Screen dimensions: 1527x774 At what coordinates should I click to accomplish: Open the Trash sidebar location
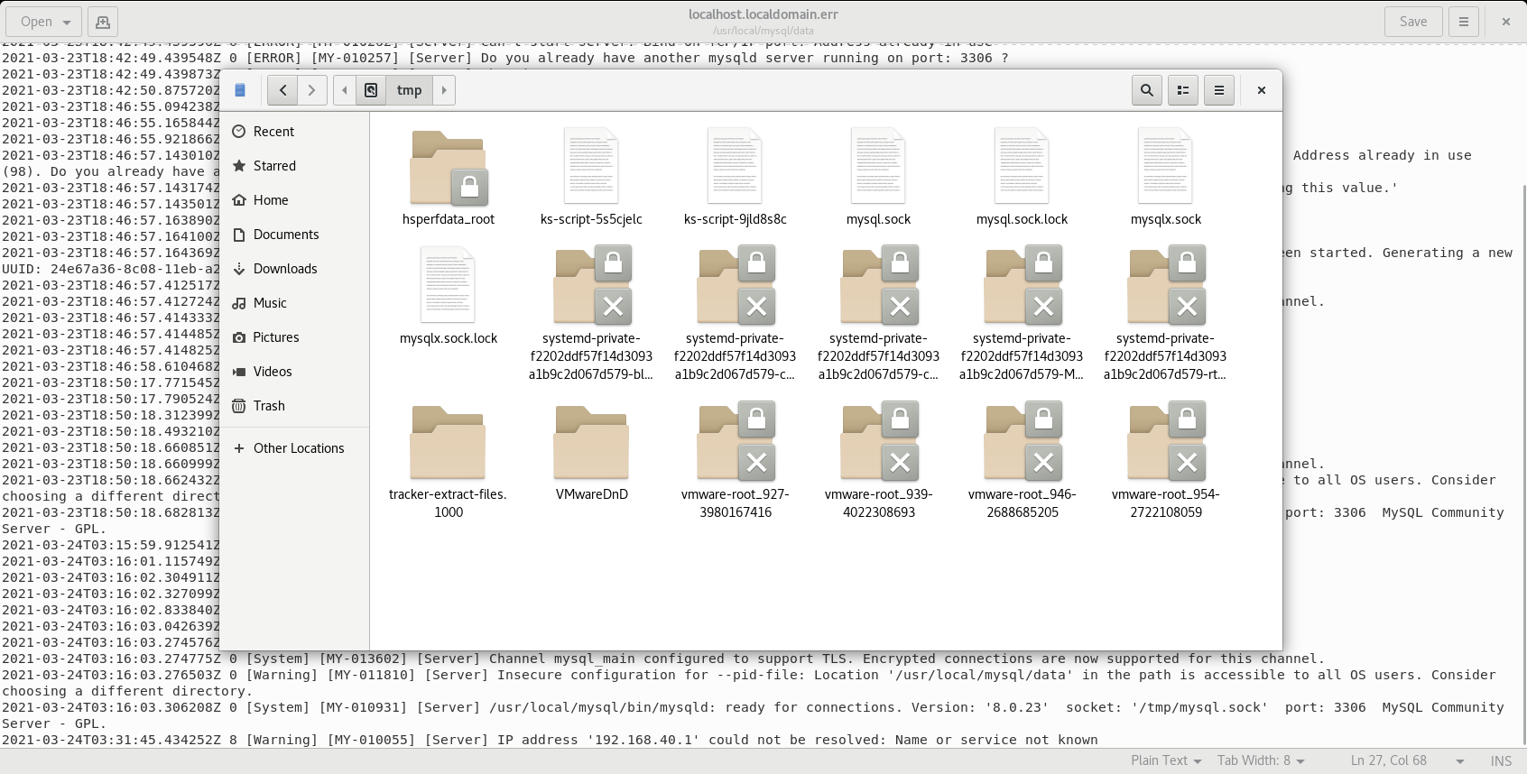269,406
